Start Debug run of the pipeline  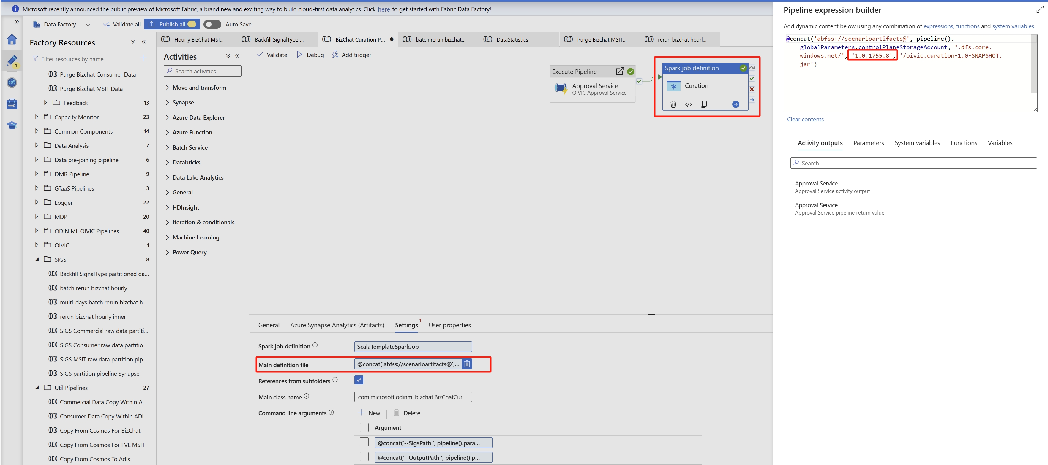310,55
